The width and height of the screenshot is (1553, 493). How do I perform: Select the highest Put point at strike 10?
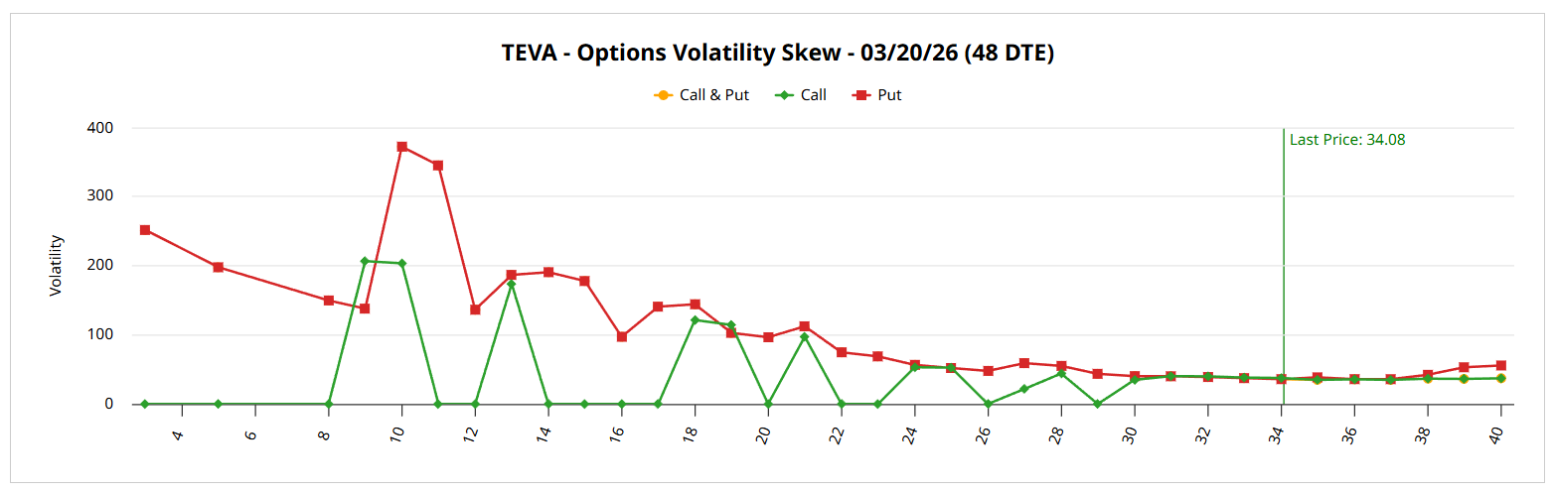coord(401,147)
